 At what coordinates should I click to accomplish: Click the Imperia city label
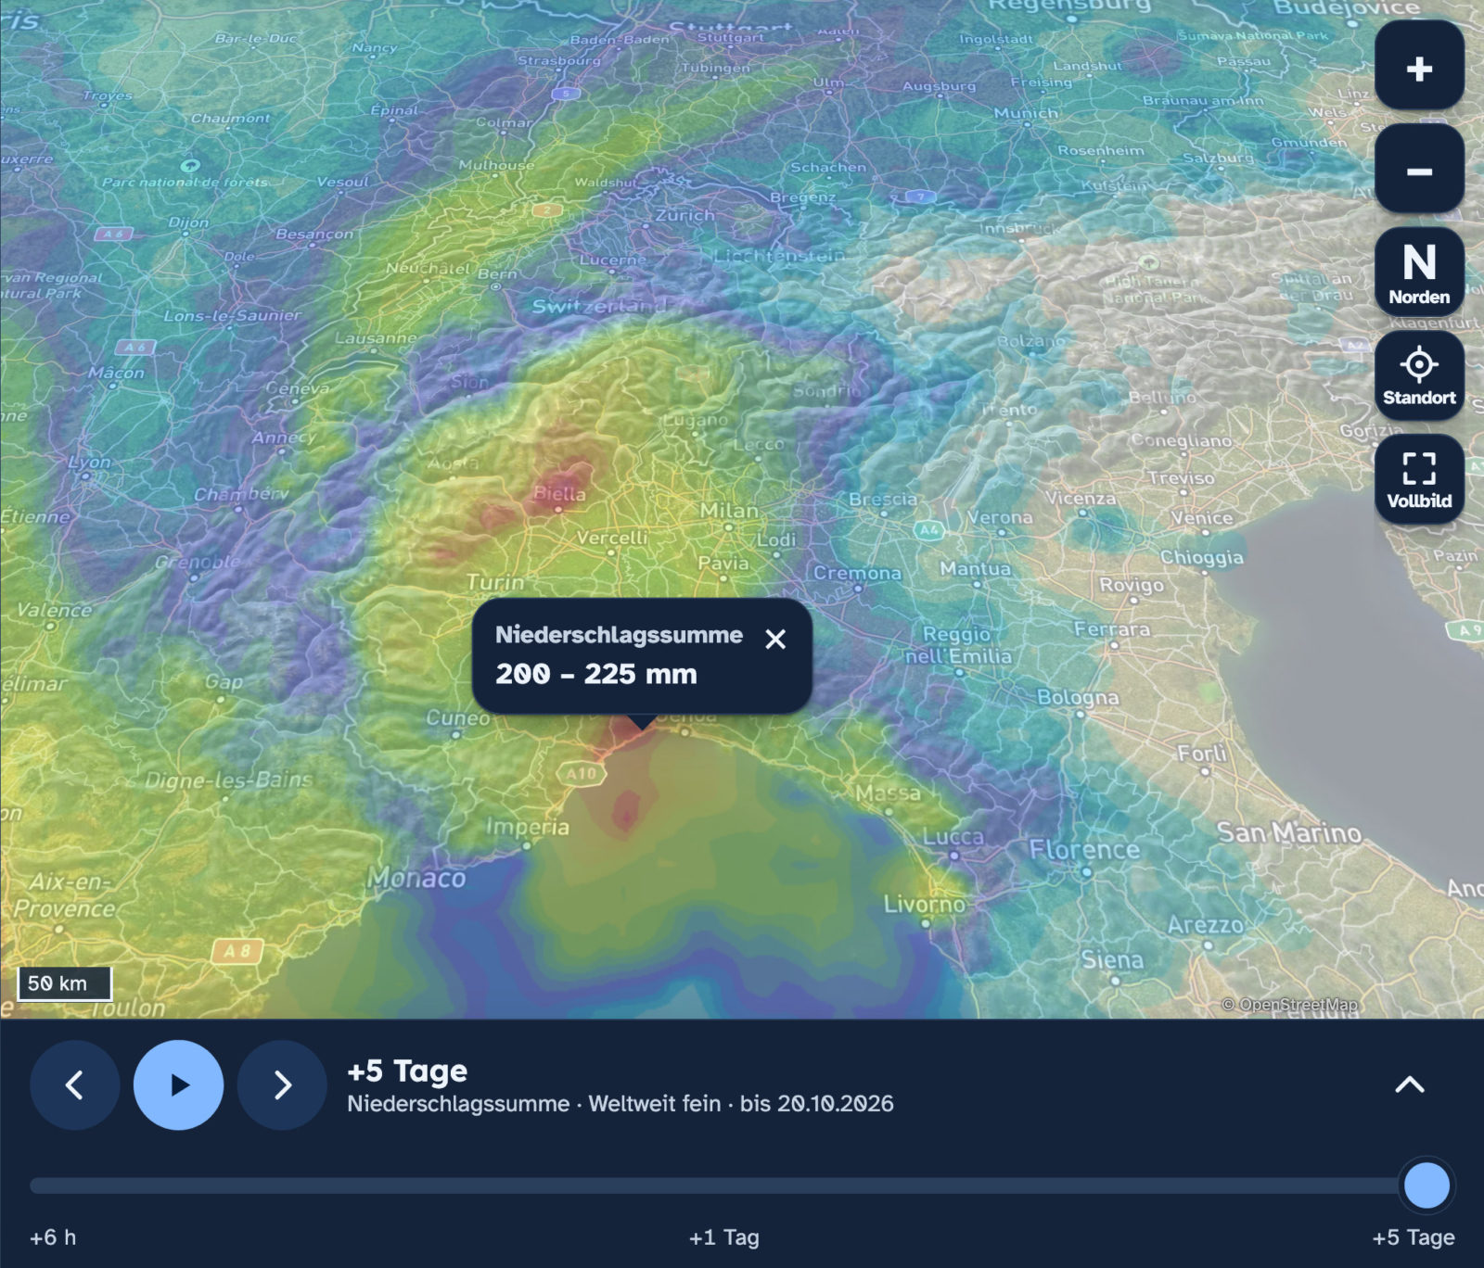528,827
